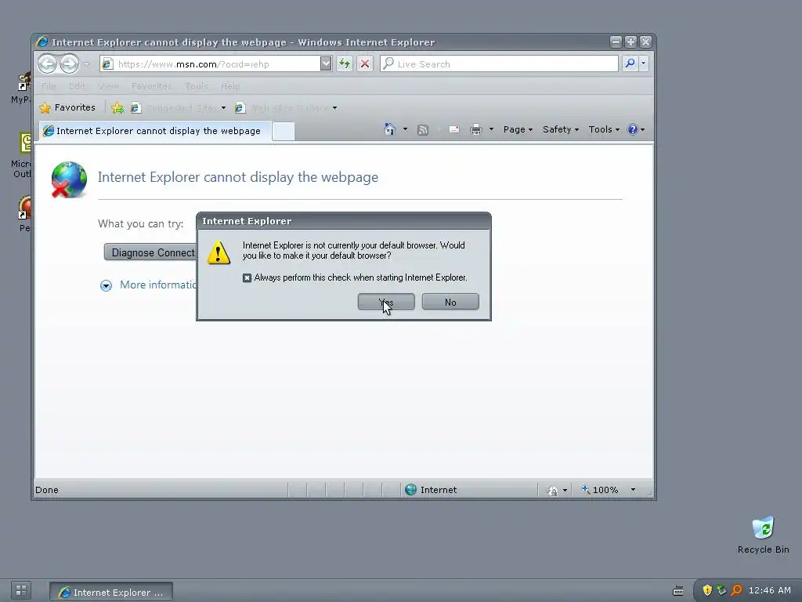Viewport: 802px width, 602px height.
Task: Stop loading with the red X icon
Action: (365, 63)
